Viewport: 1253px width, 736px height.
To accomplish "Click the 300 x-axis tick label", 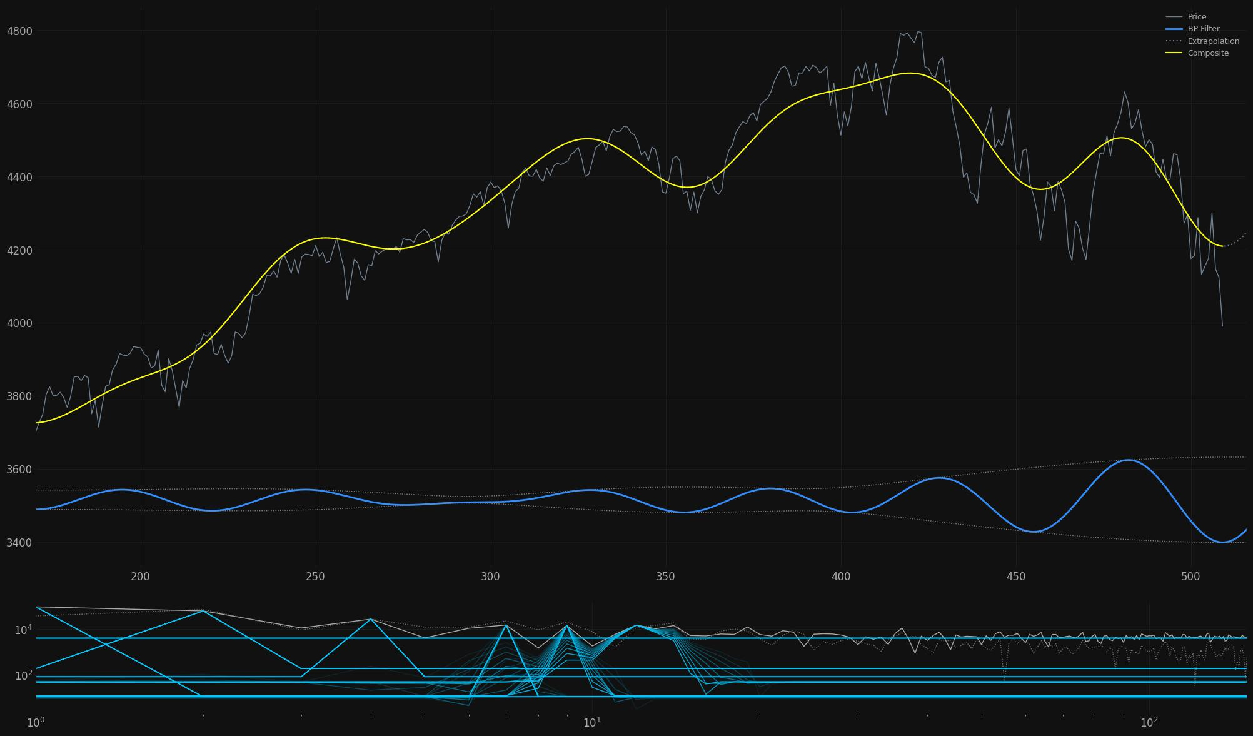I will (490, 577).
